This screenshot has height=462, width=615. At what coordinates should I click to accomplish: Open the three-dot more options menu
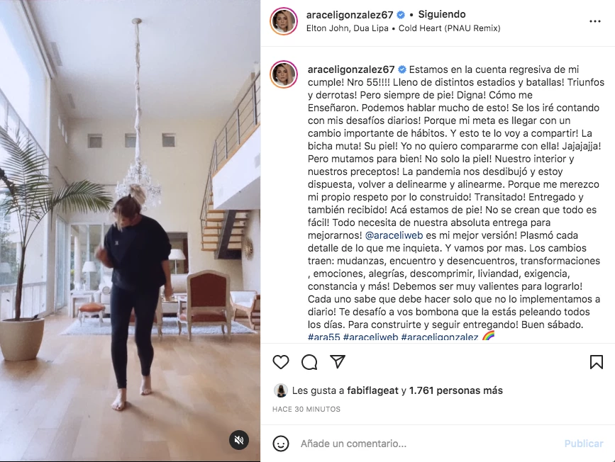pyautogui.click(x=595, y=21)
